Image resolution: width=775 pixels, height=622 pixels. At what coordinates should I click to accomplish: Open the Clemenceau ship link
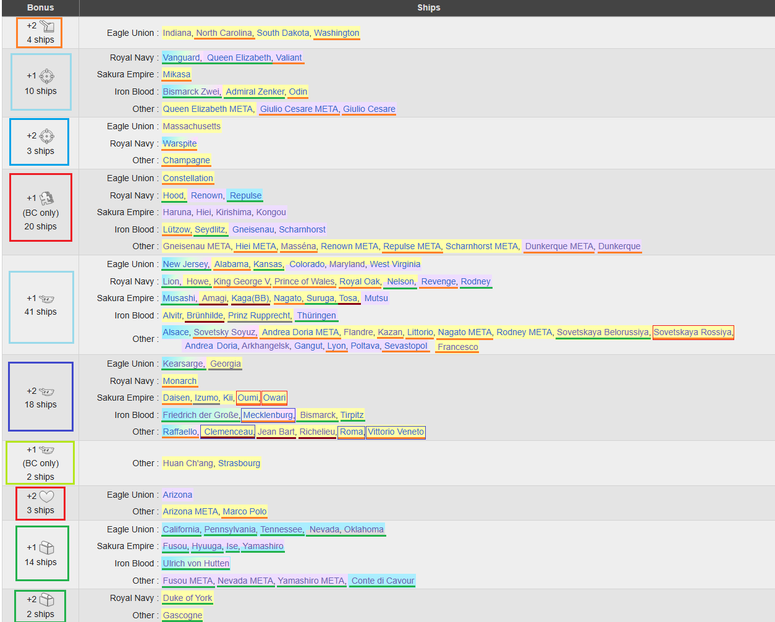(229, 432)
